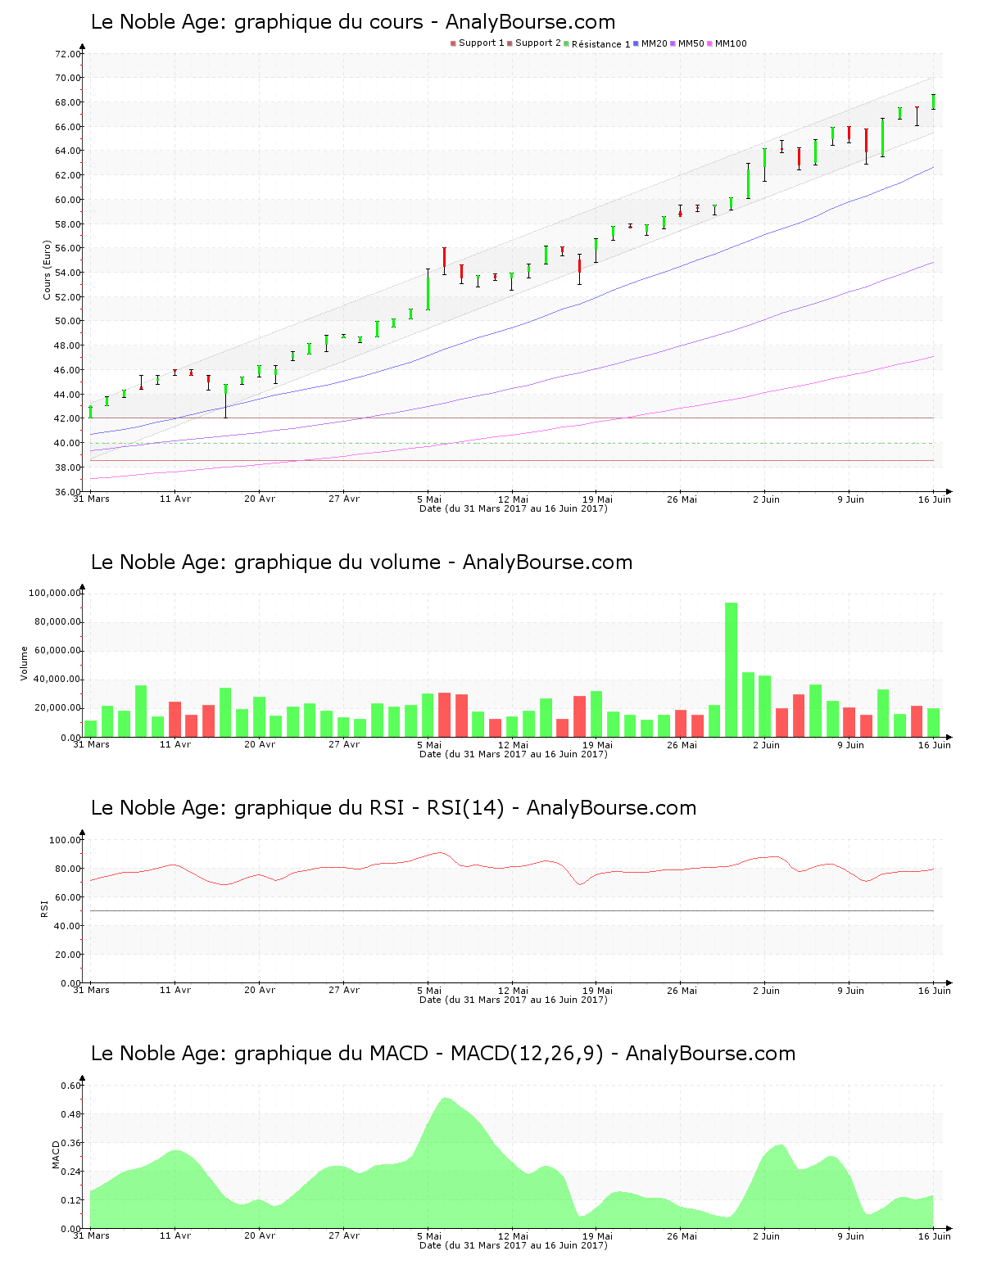
Task: Click the 42.00 price axis value
Action: [68, 418]
